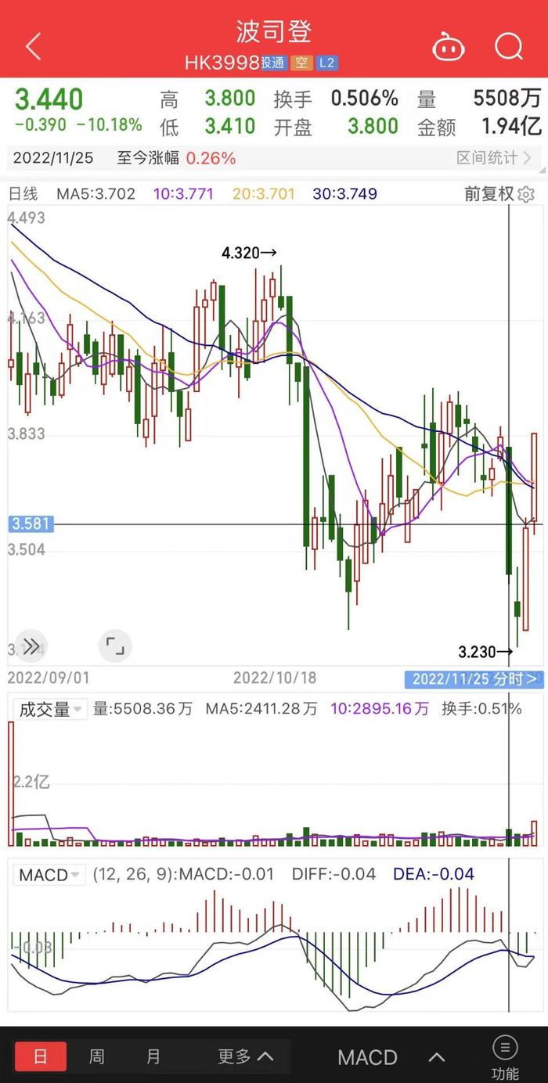The image size is (548, 1083).
Task: Tap the 波司登 stock title
Action: [274, 32]
